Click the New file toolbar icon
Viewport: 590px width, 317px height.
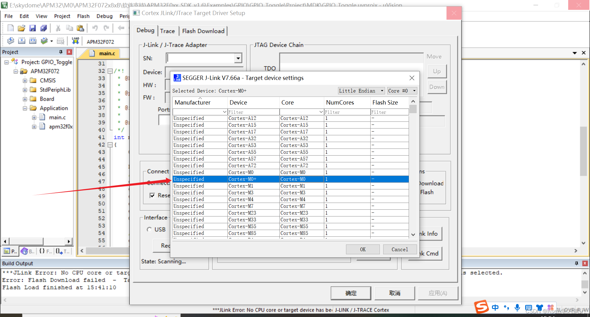click(10, 28)
